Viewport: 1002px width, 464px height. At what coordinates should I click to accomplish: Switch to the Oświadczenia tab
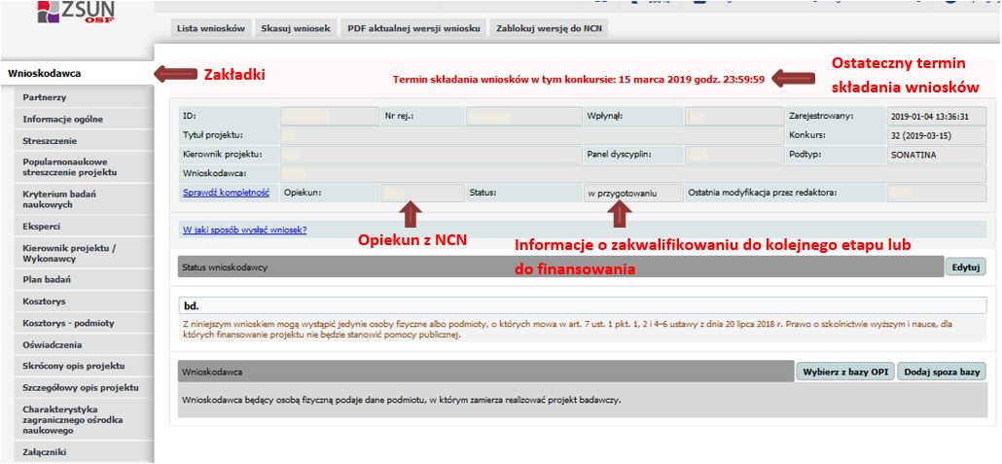coord(84,344)
